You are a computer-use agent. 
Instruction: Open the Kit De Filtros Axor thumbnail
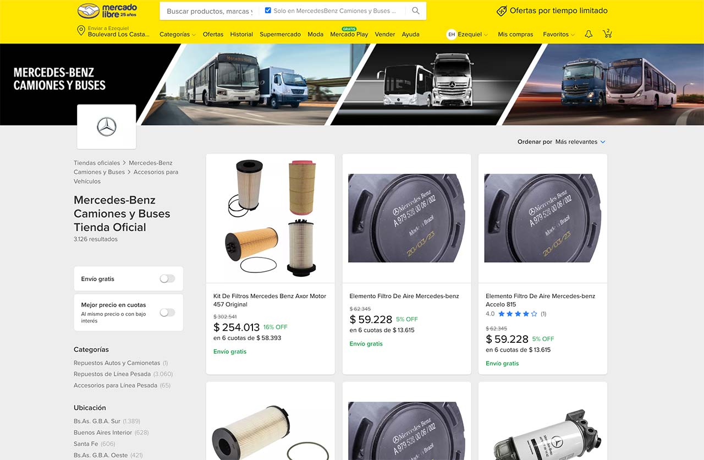(x=270, y=218)
